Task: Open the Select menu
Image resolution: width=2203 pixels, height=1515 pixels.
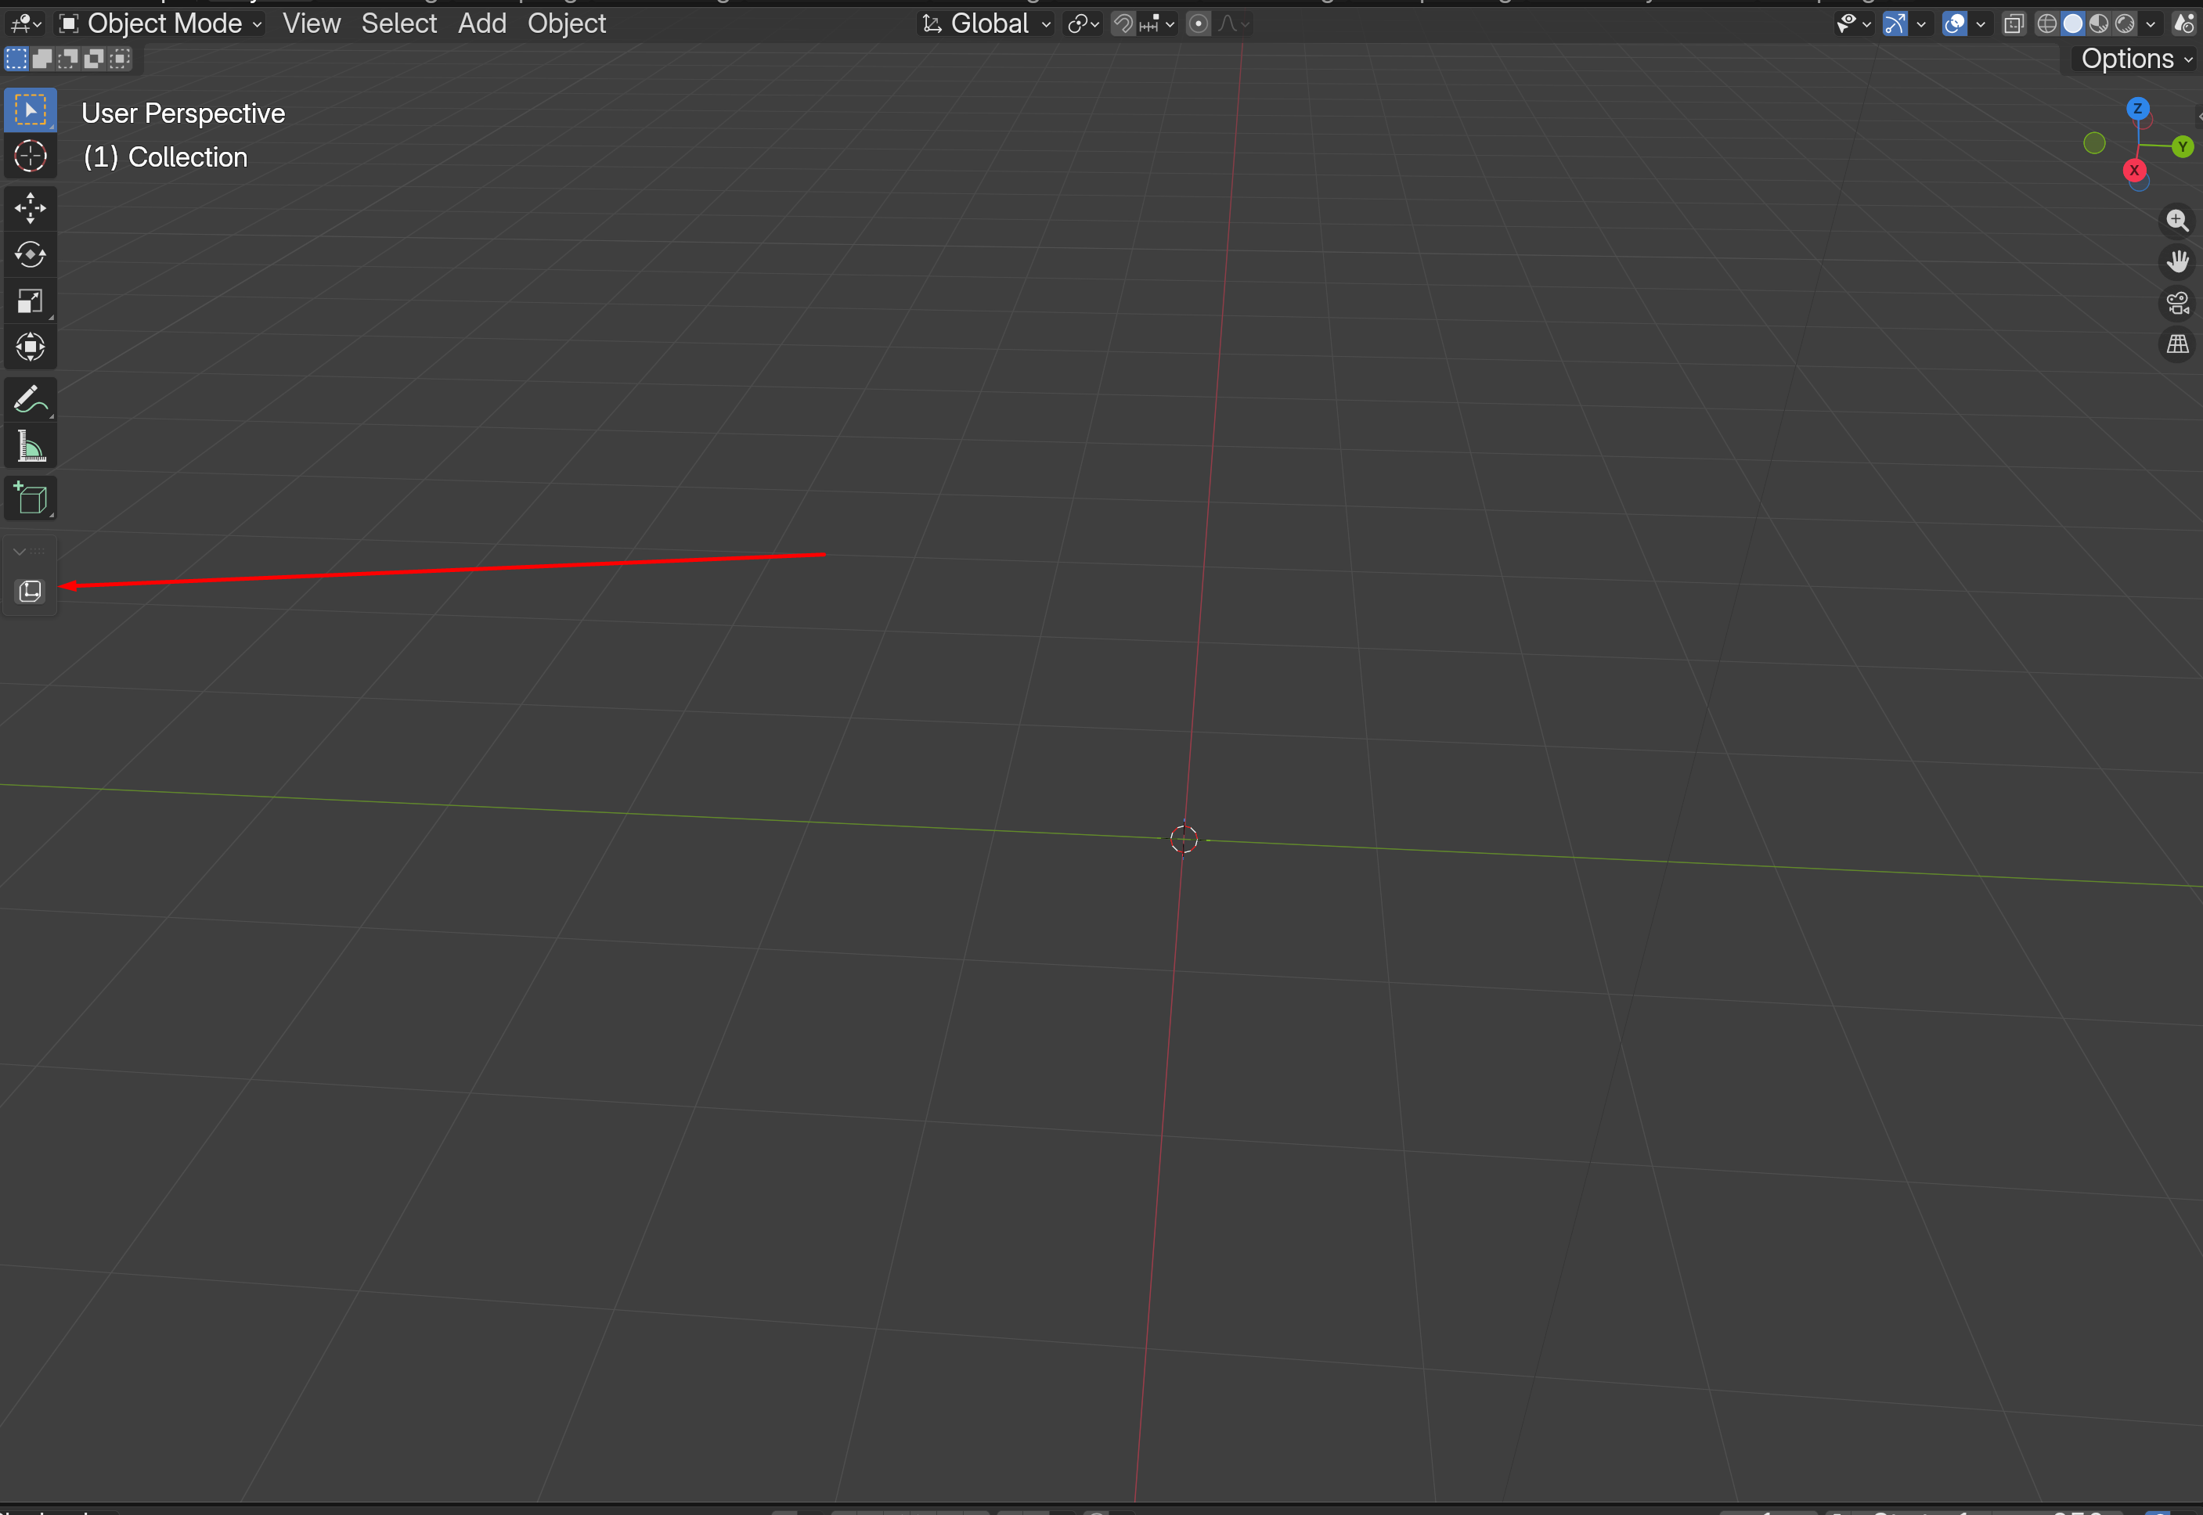Action: pos(398,23)
